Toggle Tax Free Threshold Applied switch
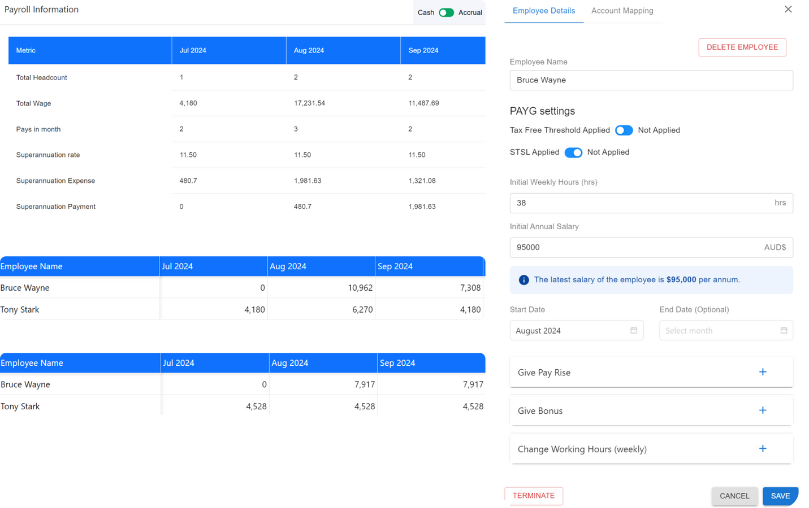Screen dimensions: 809x508 (624, 130)
